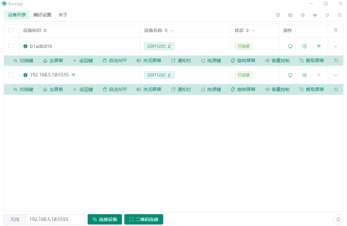Switch to the 偏好设置 tab
Image resolution: width=347 pixels, height=226 pixels.
pos(42,15)
